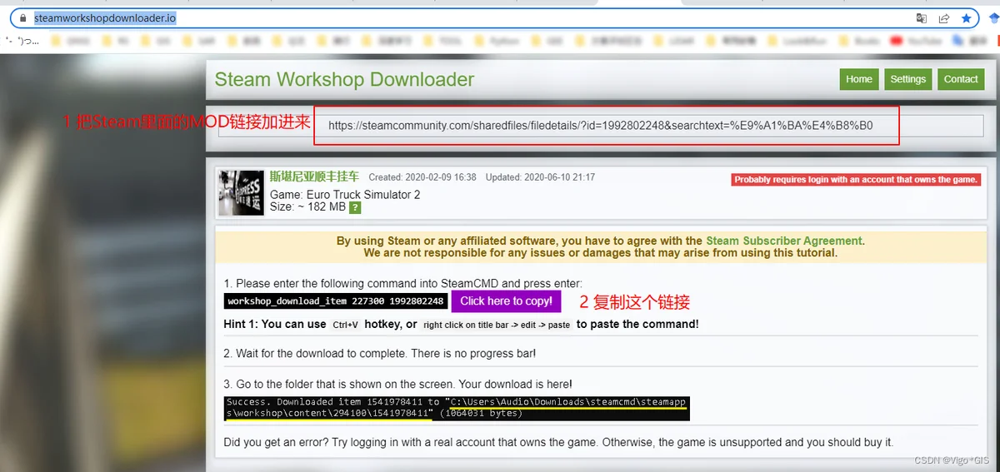Screen dimensions: 1000x472
Task: Open the Contact page
Action: pyautogui.click(x=960, y=79)
